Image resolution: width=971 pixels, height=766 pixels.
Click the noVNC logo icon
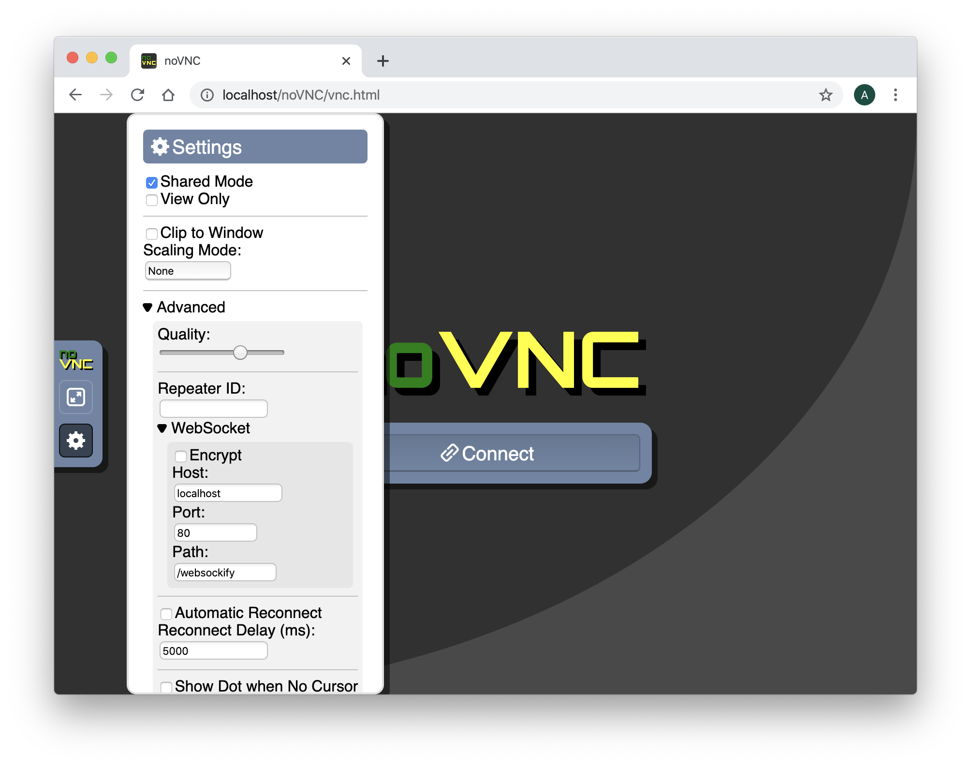coord(76,358)
